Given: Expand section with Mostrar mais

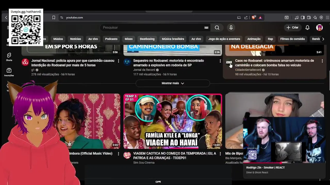Looking at the screenshot, I should pos(173,83).
